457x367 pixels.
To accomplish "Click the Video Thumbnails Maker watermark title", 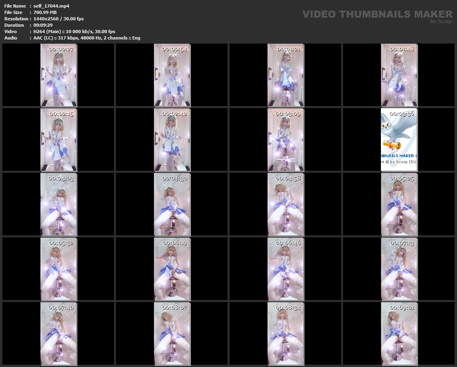I will [377, 14].
